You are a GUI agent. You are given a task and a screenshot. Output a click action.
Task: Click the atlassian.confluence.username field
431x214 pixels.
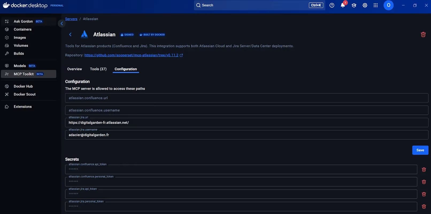click(x=247, y=110)
